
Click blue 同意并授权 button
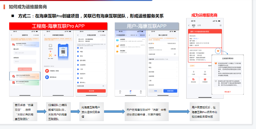[x=170, y=91]
